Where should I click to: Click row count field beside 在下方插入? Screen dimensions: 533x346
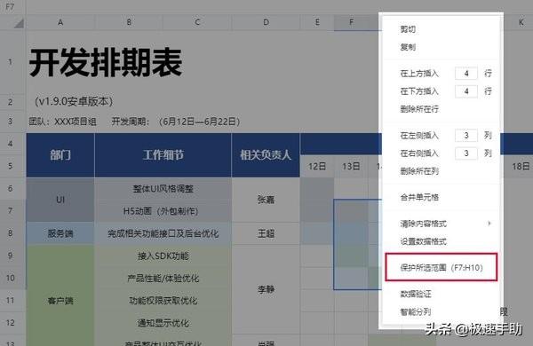point(466,91)
